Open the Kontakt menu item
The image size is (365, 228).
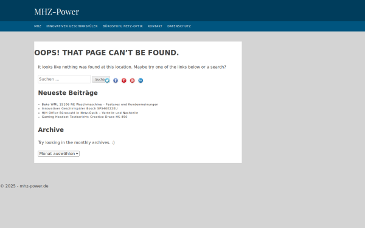tap(155, 26)
